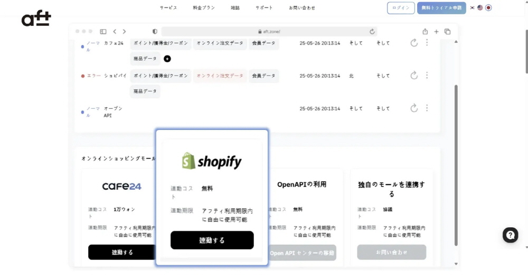This screenshot has width=528, height=279.
Task: Click red オンライン注文データ tag in ショピパイ row
Action: coord(220,76)
